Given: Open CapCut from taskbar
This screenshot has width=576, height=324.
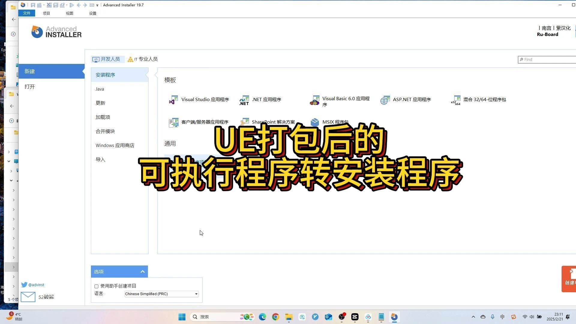Looking at the screenshot, I should (355, 317).
